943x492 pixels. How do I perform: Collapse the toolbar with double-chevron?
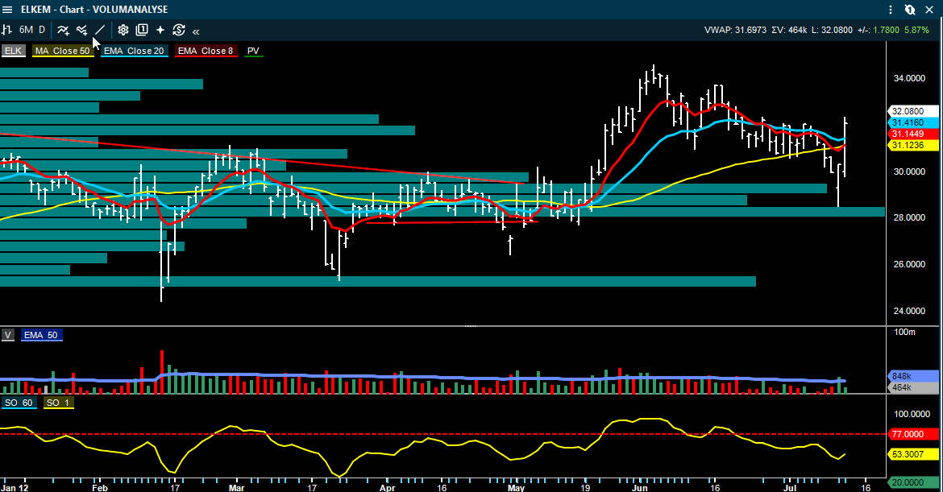196,31
